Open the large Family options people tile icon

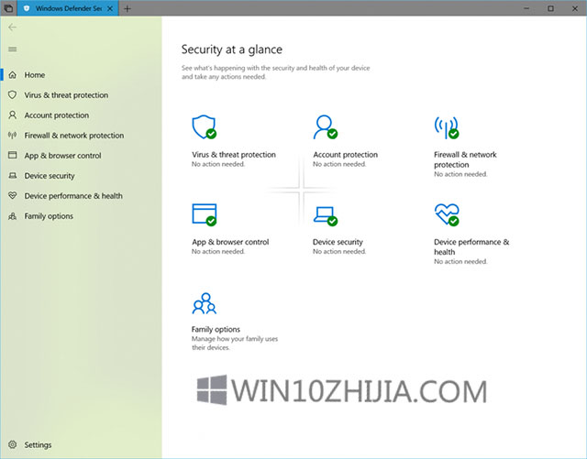pos(205,303)
